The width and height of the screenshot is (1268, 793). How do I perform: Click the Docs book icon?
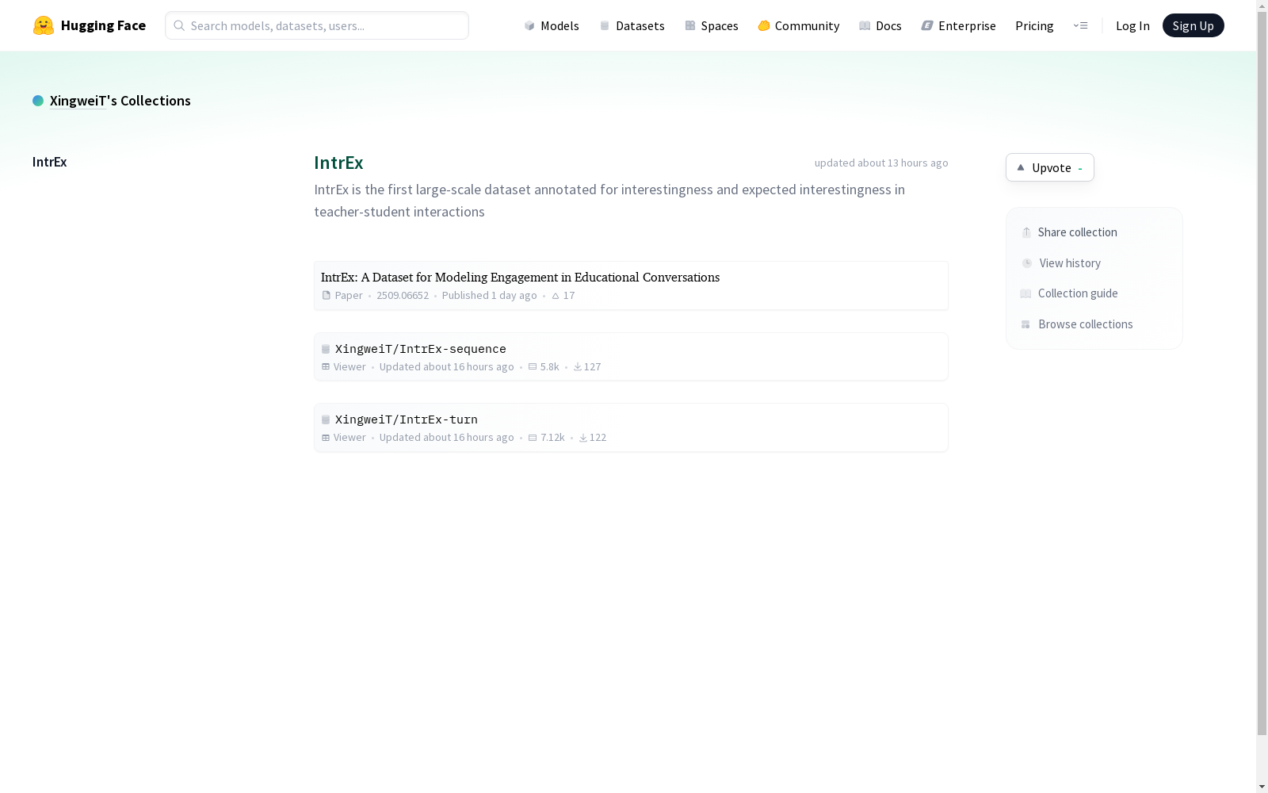pyautogui.click(x=865, y=25)
